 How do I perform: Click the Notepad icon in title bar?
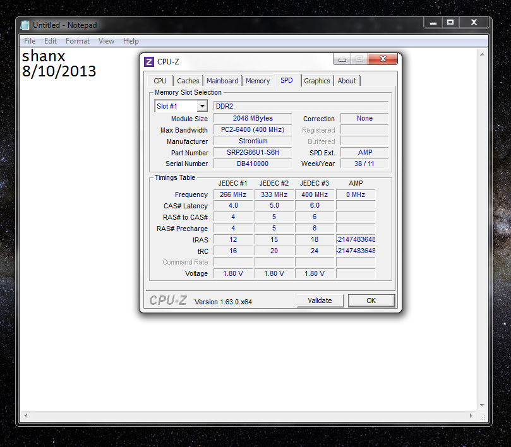pyautogui.click(x=25, y=25)
